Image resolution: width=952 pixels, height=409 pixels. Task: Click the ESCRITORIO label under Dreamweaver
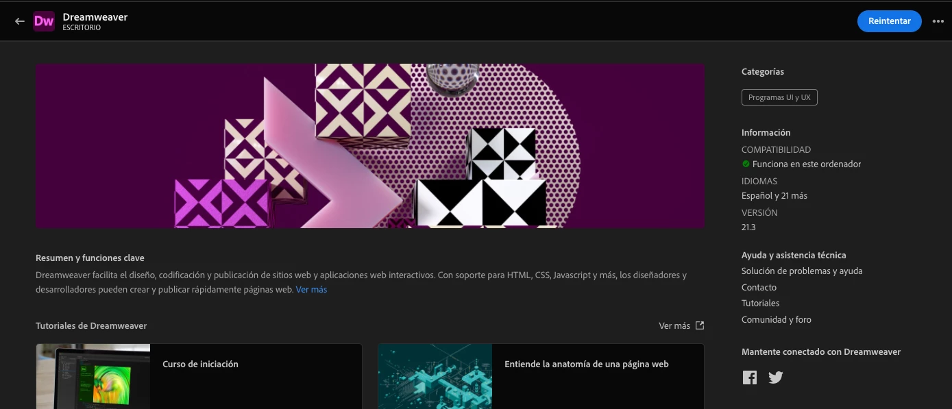(82, 28)
